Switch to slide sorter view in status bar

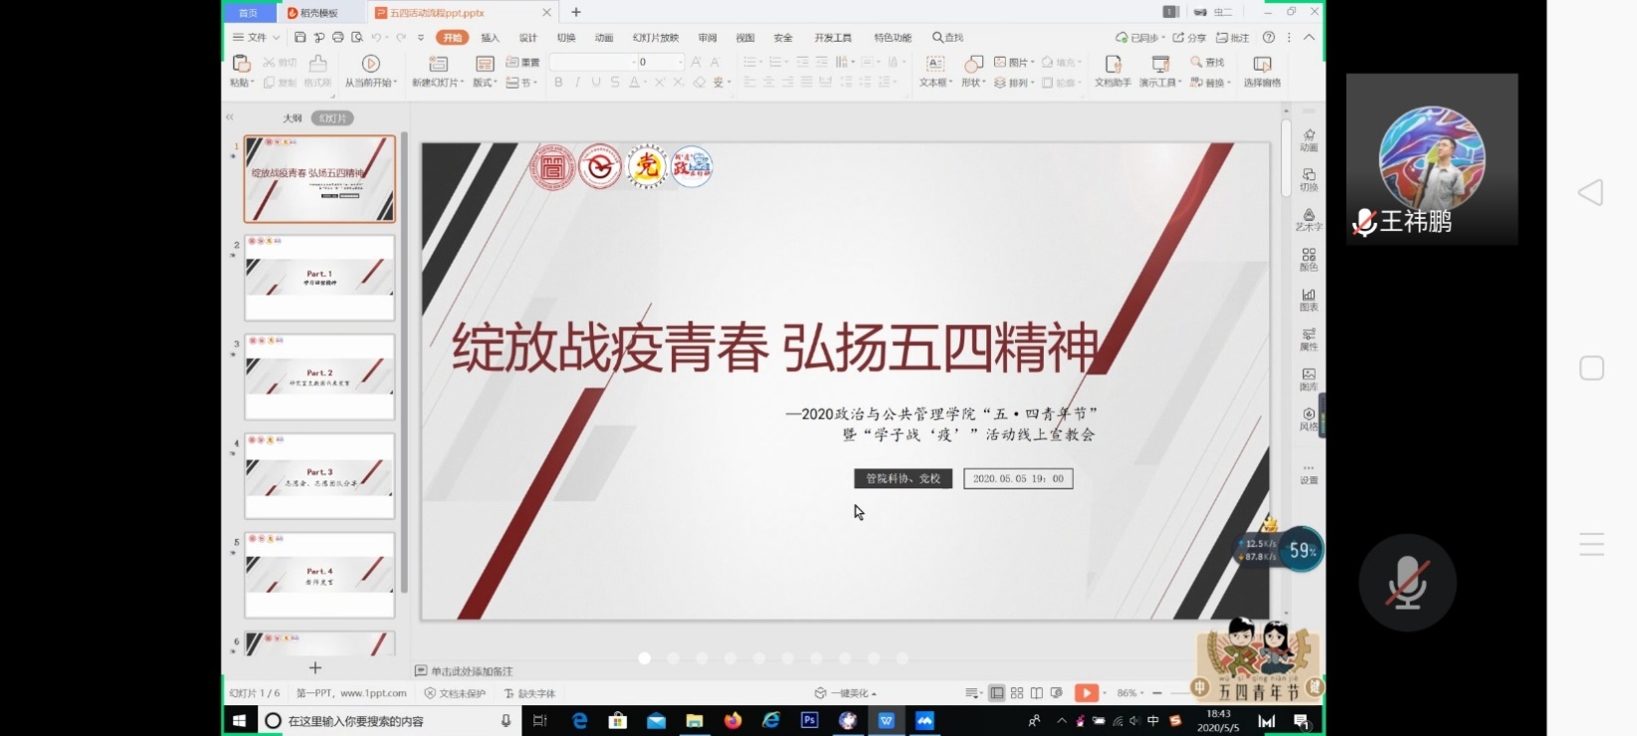[1017, 693]
